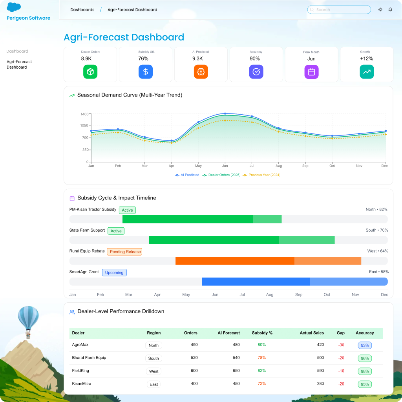Screen dimensions: 402x402
Task: Toggle light/dark theme with sun icon
Action: tap(380, 9)
